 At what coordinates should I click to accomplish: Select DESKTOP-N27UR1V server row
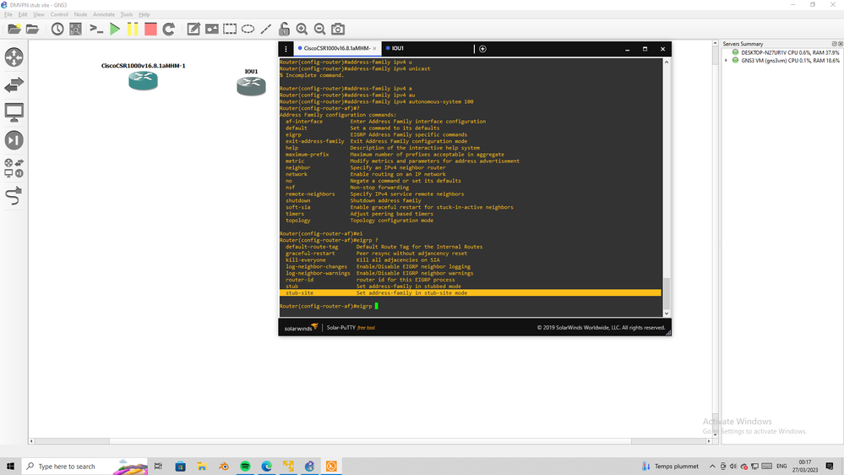pos(785,52)
